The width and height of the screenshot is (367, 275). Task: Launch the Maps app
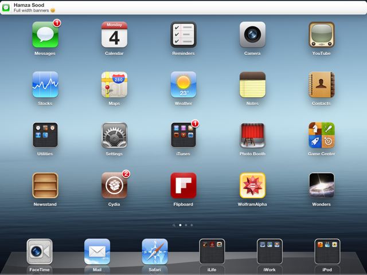tap(114, 85)
